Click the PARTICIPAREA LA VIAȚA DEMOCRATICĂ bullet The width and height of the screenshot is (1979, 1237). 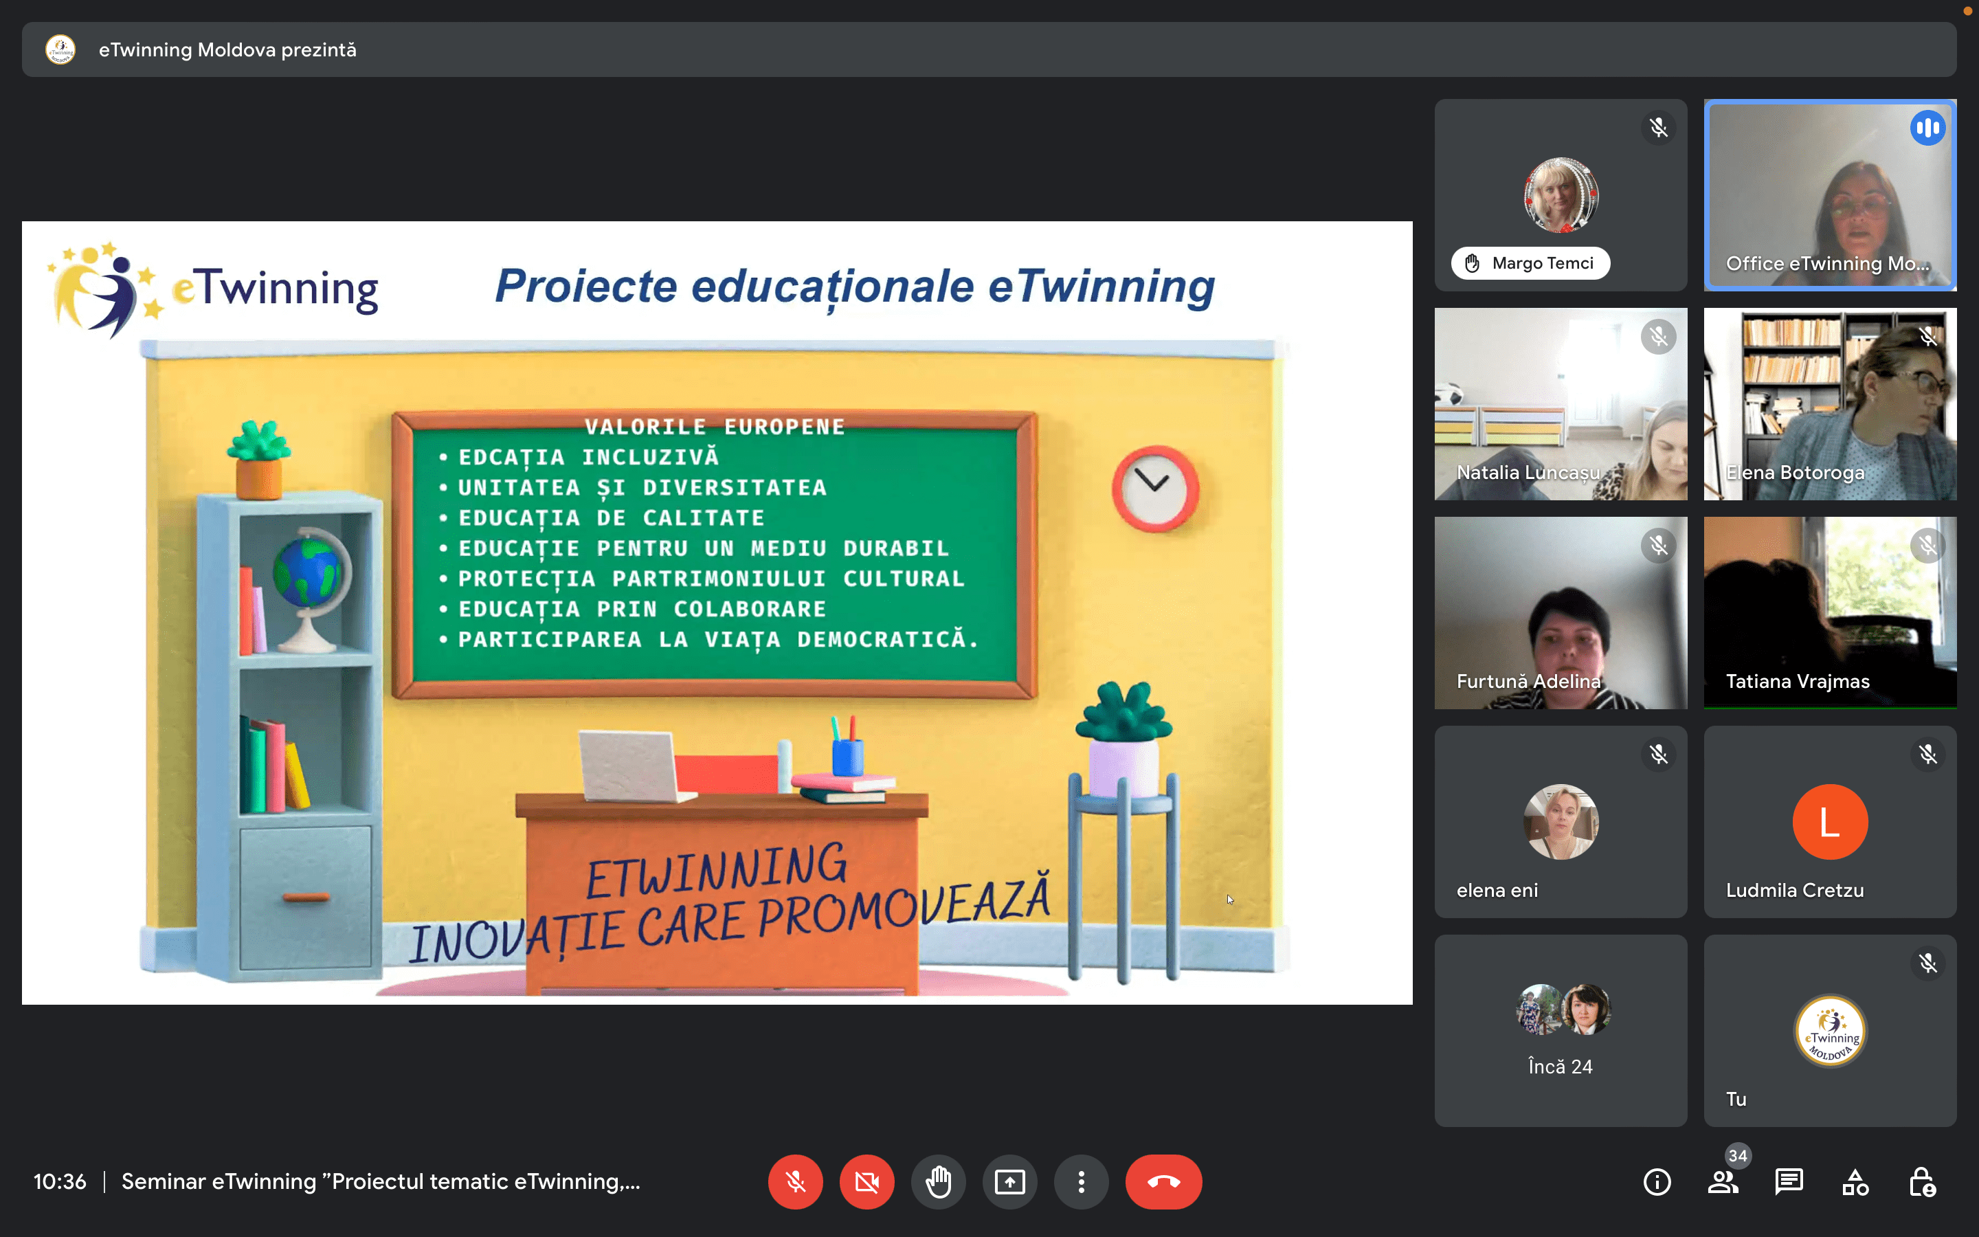pyautogui.click(x=717, y=639)
